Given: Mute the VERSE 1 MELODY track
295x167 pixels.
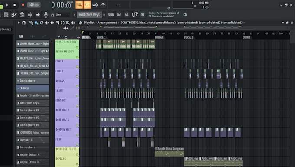Looking at the screenshot, I should 77,47.
